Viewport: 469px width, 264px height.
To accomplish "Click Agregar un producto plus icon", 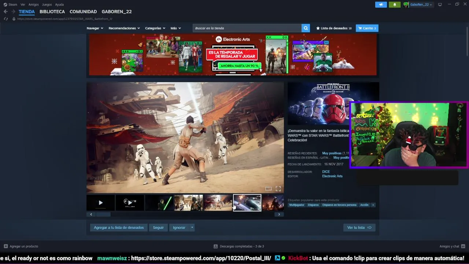I will [x=5, y=246].
